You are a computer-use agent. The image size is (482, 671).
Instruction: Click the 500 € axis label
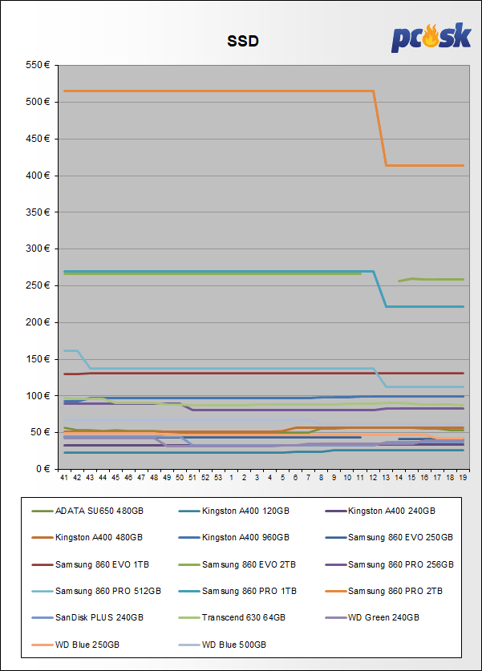coord(38,102)
